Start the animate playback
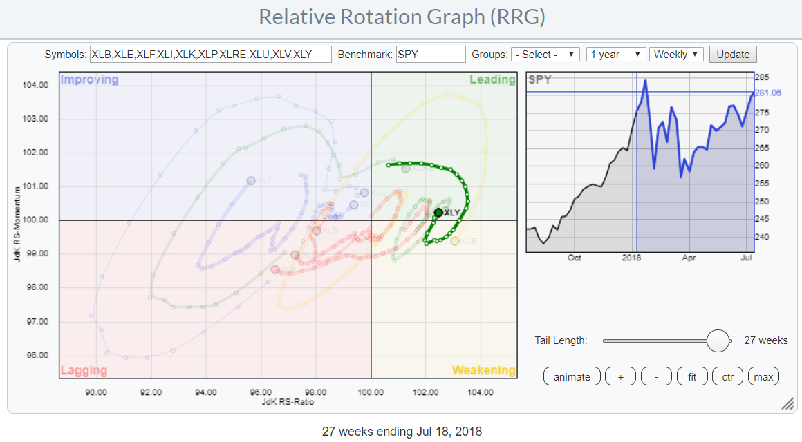Image resolution: width=802 pixels, height=442 pixels. tap(572, 376)
